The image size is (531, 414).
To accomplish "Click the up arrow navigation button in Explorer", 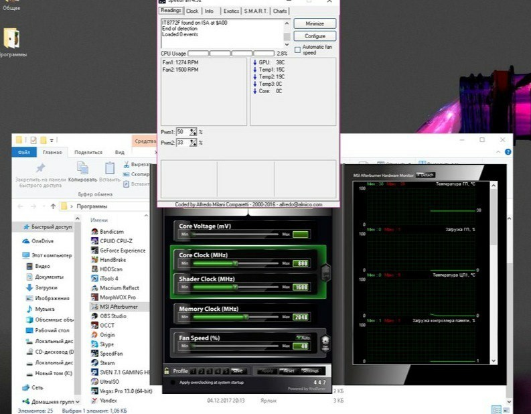I will [x=53, y=206].
